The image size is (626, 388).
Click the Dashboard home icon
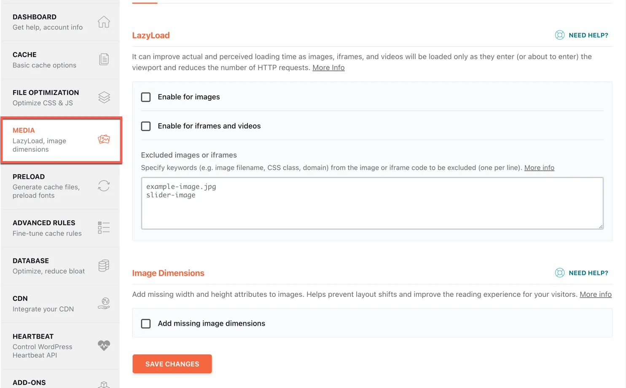point(104,22)
